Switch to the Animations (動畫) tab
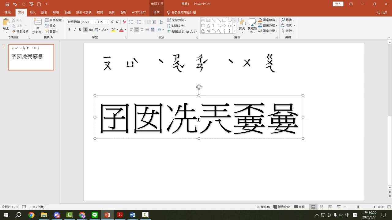 click(x=68, y=13)
